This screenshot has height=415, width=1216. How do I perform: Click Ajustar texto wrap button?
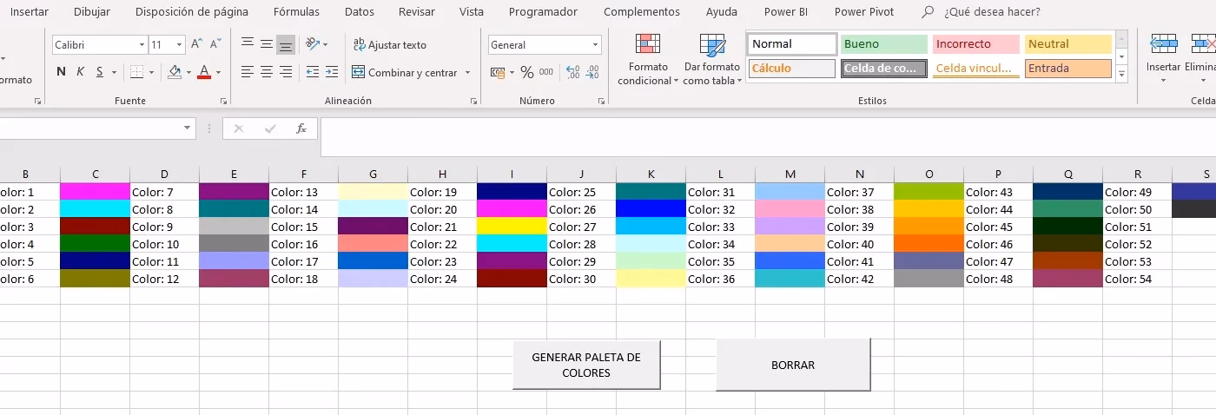[x=389, y=44]
